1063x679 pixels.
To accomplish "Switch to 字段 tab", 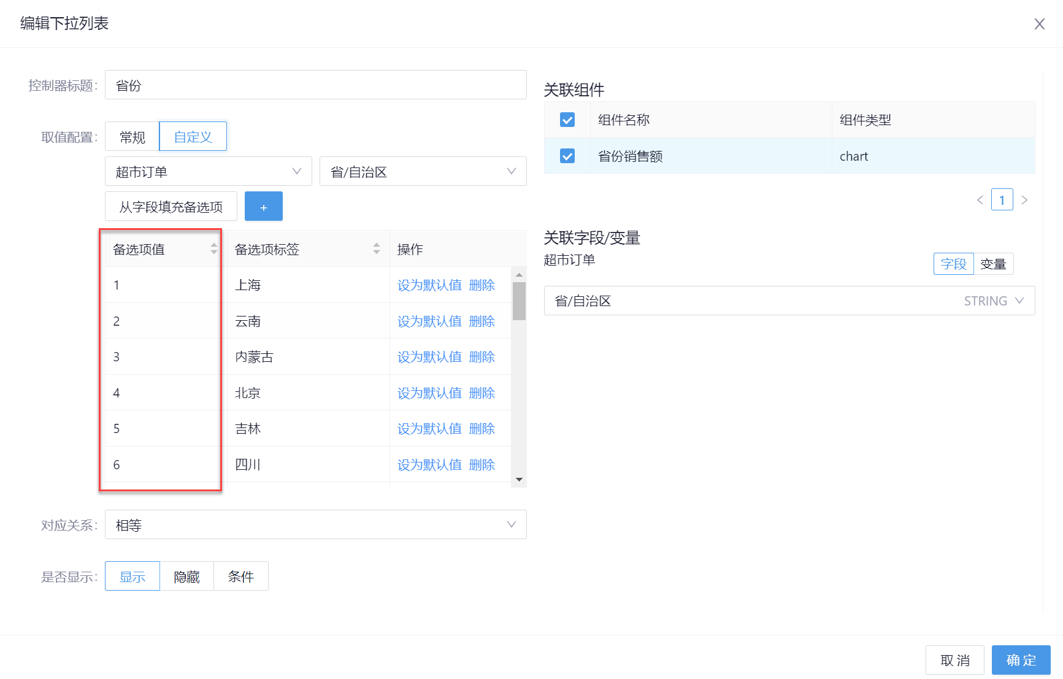I will 954,264.
